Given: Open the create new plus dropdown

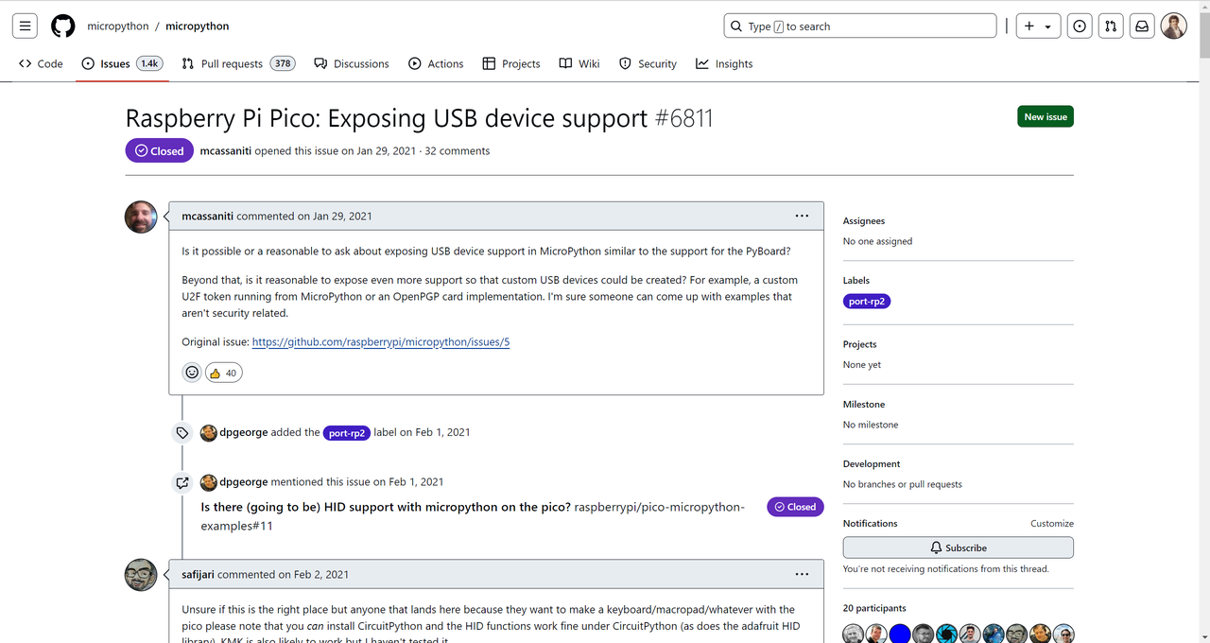Looking at the screenshot, I should click(x=1039, y=26).
